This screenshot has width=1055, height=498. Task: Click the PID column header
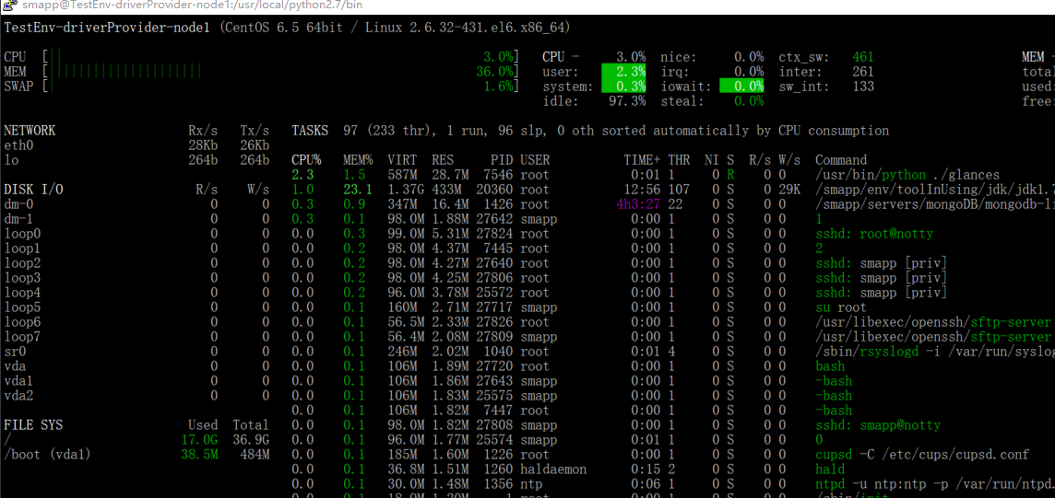(502, 160)
